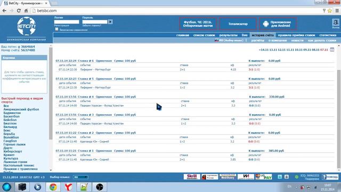Click the forgot password link
341x192 pixels.
(x=92, y=26)
